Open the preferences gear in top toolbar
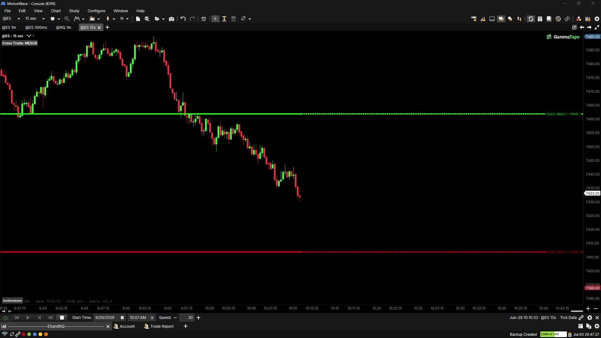Viewport: 601px width, 338px height. [x=597, y=19]
